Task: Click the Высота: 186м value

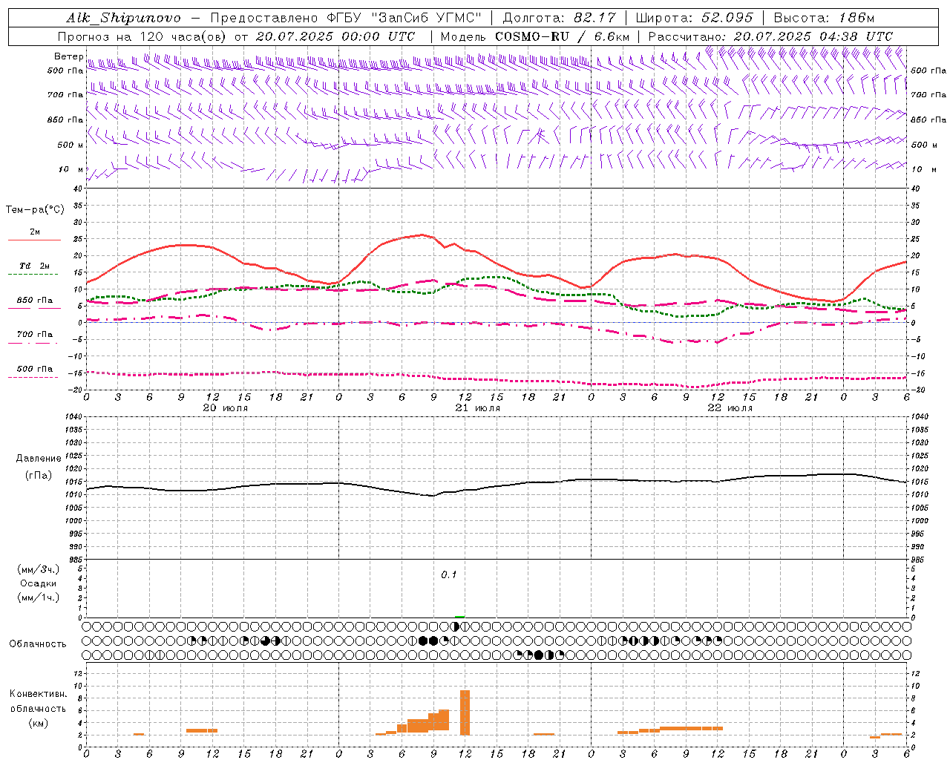Action: coord(824,18)
